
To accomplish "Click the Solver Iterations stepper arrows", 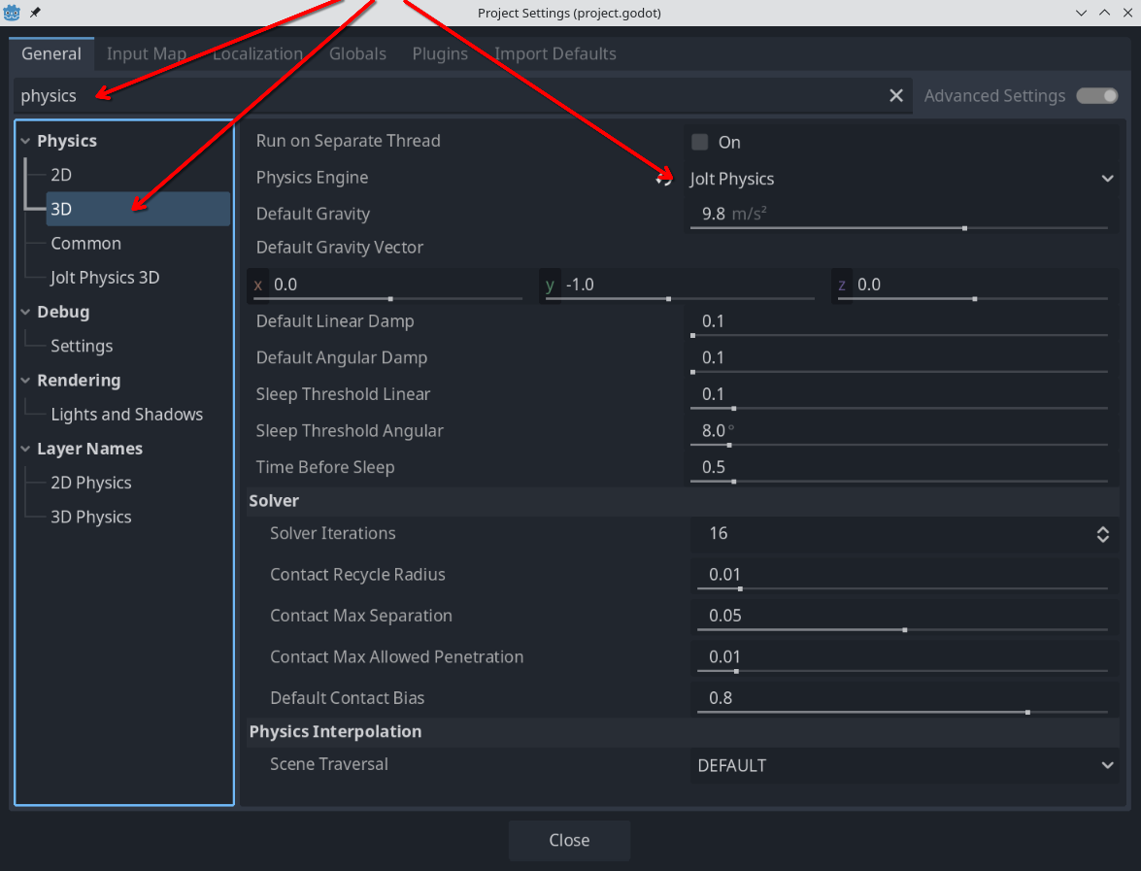I will coord(1102,534).
